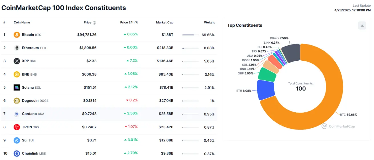Sort by the Market Cap column header
Image resolution: width=374 pixels, height=160 pixels.
164,23
